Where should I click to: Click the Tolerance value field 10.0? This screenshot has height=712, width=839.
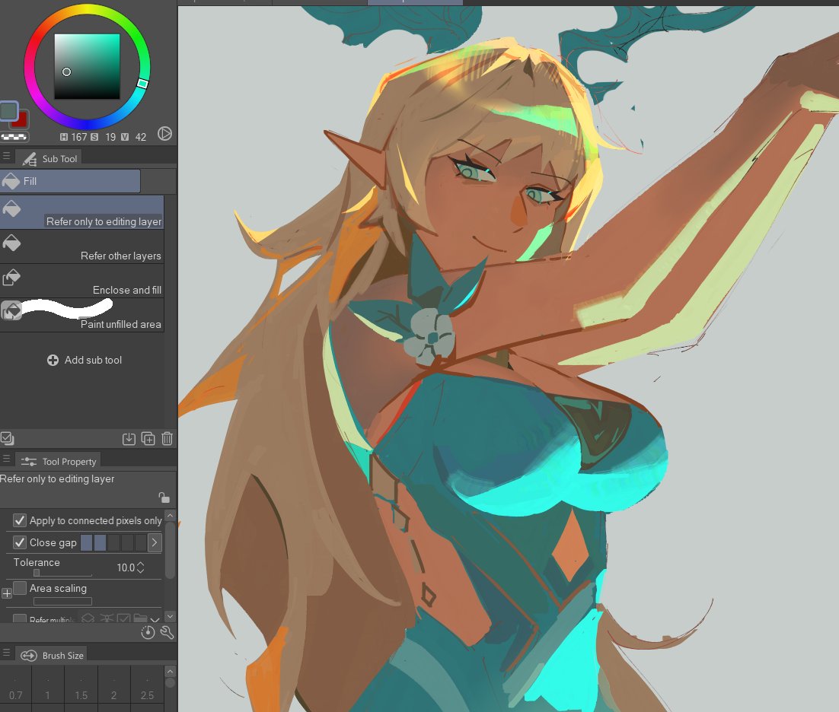pos(126,567)
